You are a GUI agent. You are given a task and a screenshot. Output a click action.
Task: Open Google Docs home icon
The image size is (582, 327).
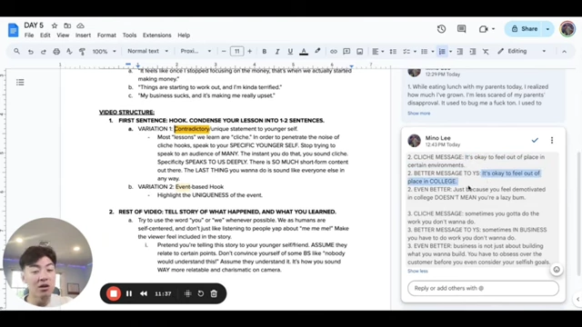click(14, 30)
